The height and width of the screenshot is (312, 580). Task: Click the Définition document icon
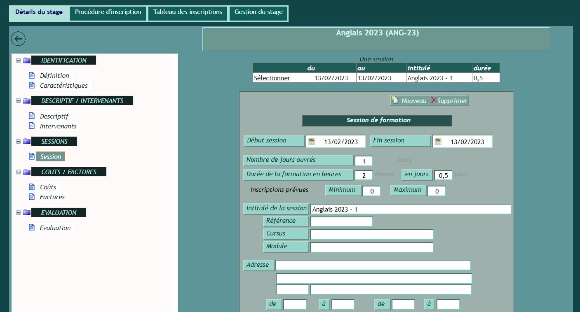[32, 75]
